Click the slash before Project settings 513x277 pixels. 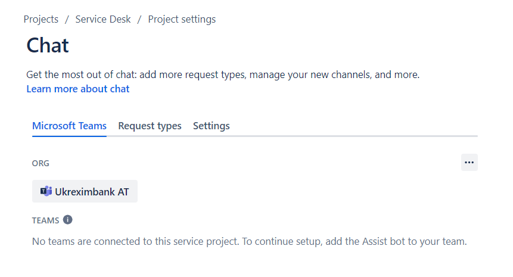point(139,19)
